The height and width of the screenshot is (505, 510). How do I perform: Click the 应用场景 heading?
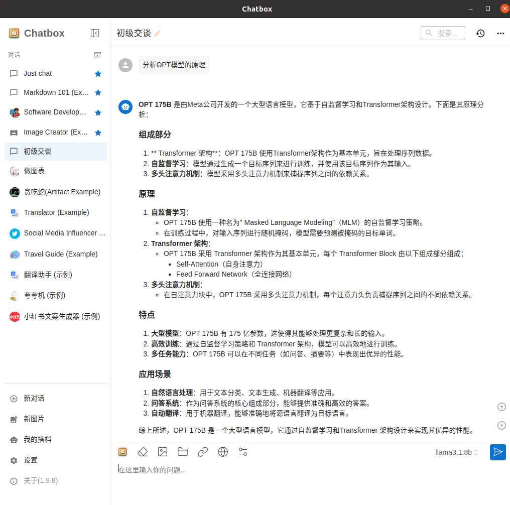[155, 374]
